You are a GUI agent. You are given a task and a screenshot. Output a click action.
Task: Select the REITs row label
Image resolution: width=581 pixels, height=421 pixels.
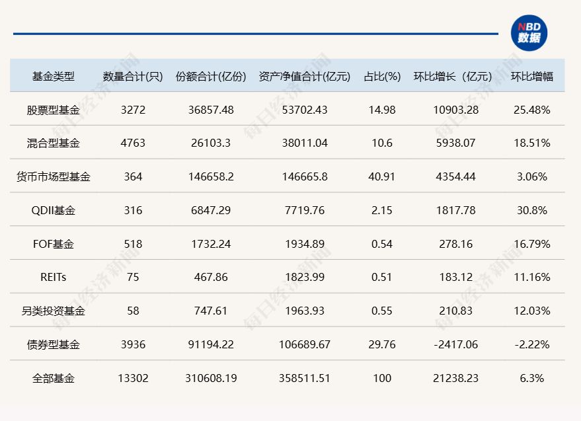[x=54, y=277]
